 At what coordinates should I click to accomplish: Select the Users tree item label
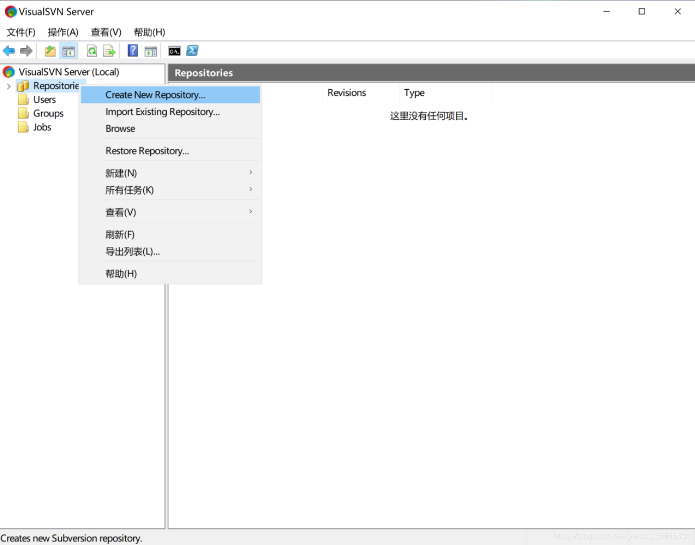click(x=45, y=99)
